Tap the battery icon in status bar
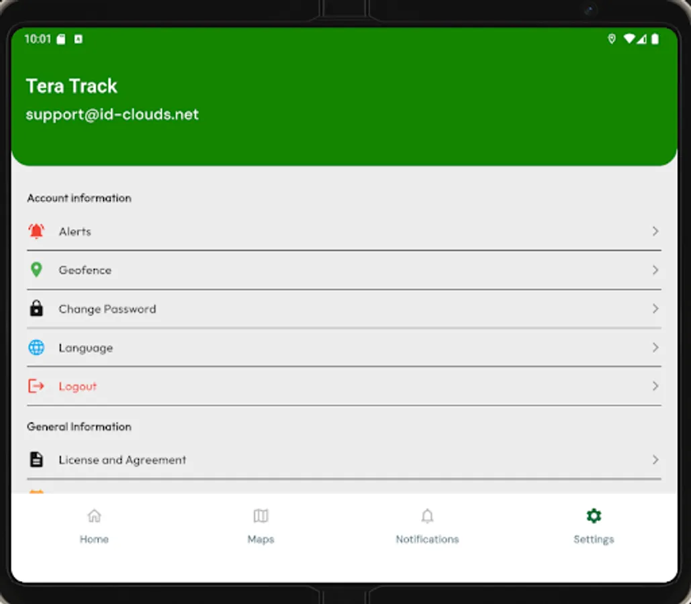Viewport: 691px width, 604px height. 655,39
